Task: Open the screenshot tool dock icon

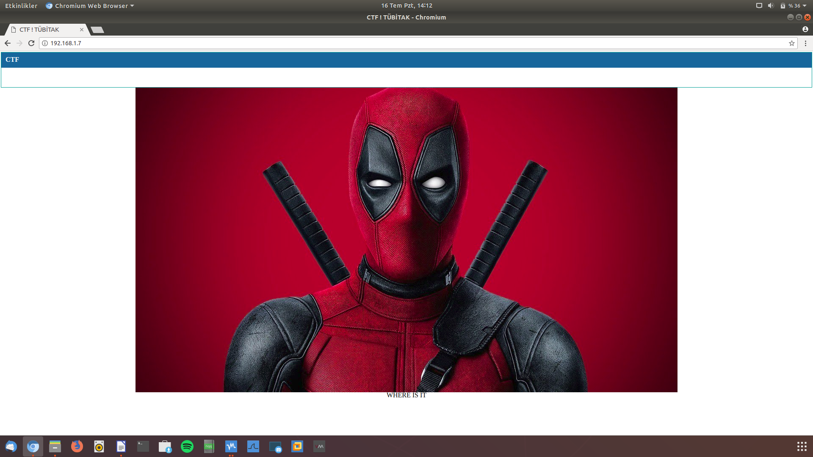Action: coord(275,446)
